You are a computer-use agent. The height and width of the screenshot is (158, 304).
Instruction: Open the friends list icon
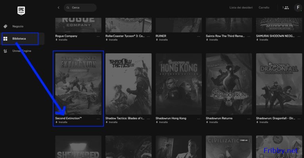pos(286,8)
